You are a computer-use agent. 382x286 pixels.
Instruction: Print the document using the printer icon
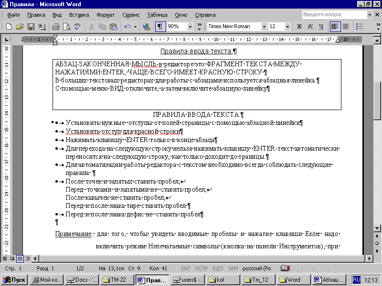(55, 27)
